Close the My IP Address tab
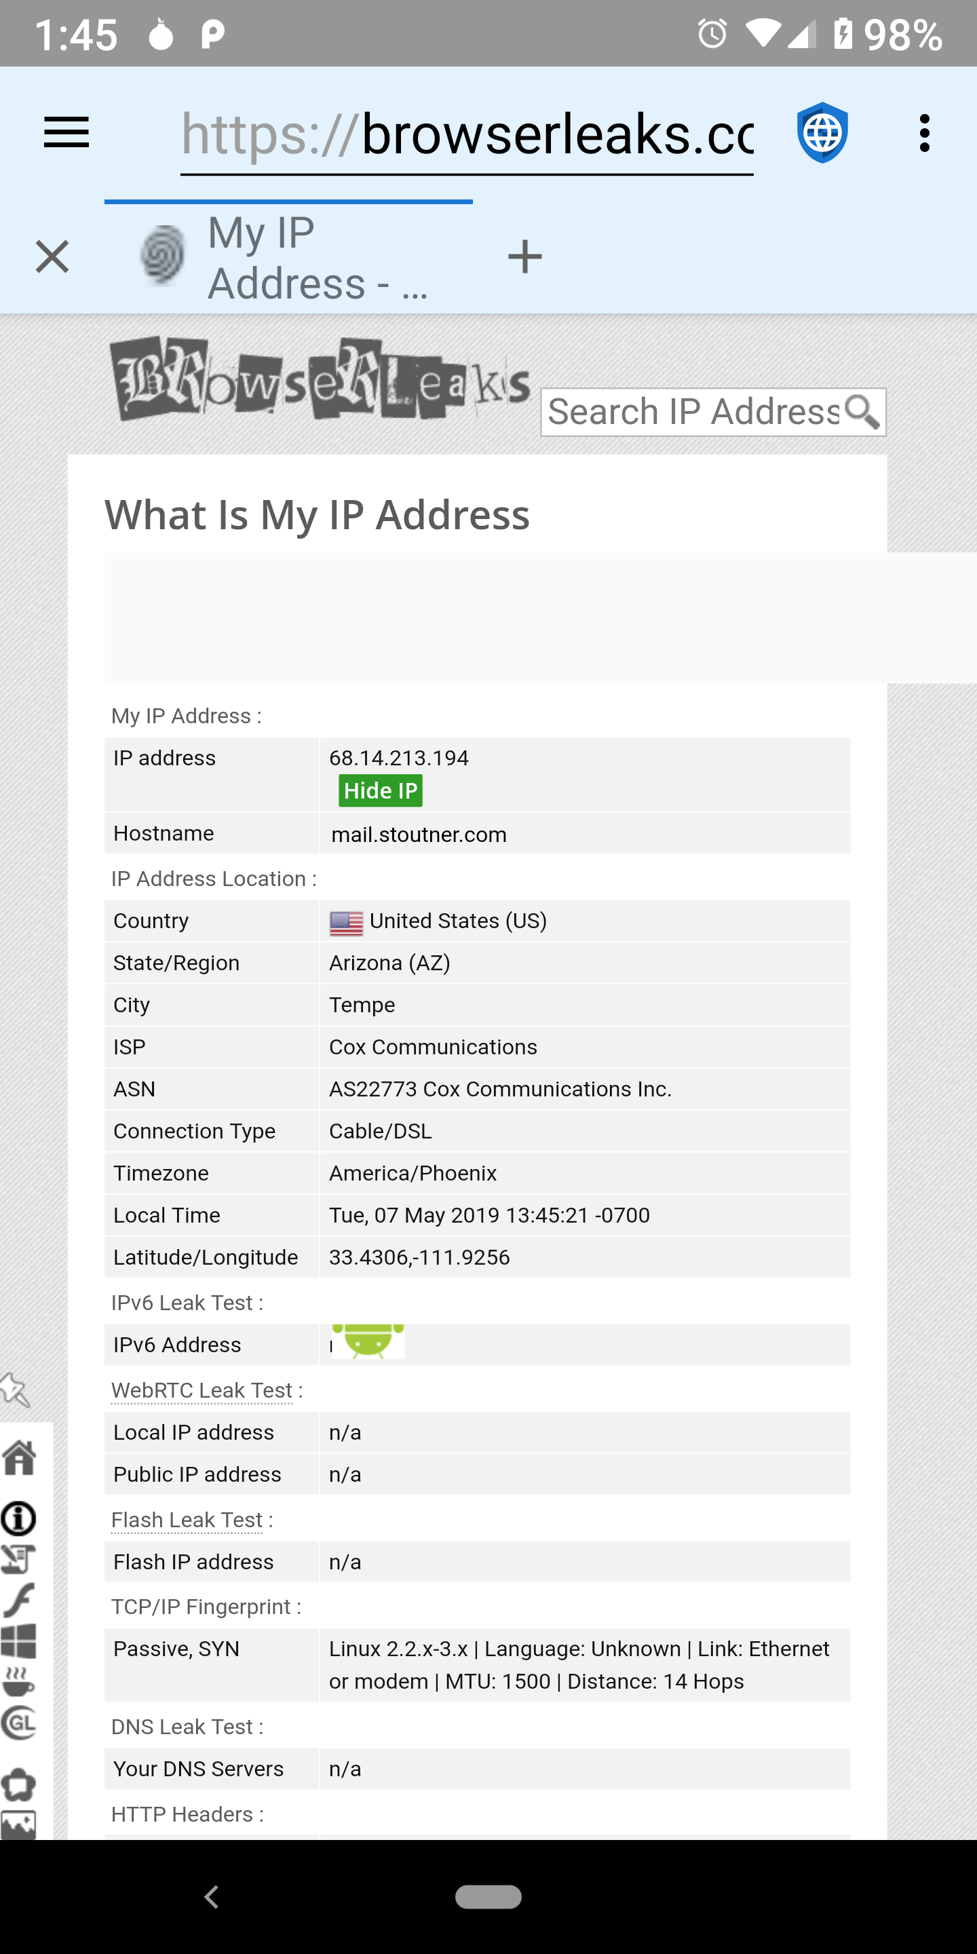This screenshot has width=977, height=1954. point(51,256)
